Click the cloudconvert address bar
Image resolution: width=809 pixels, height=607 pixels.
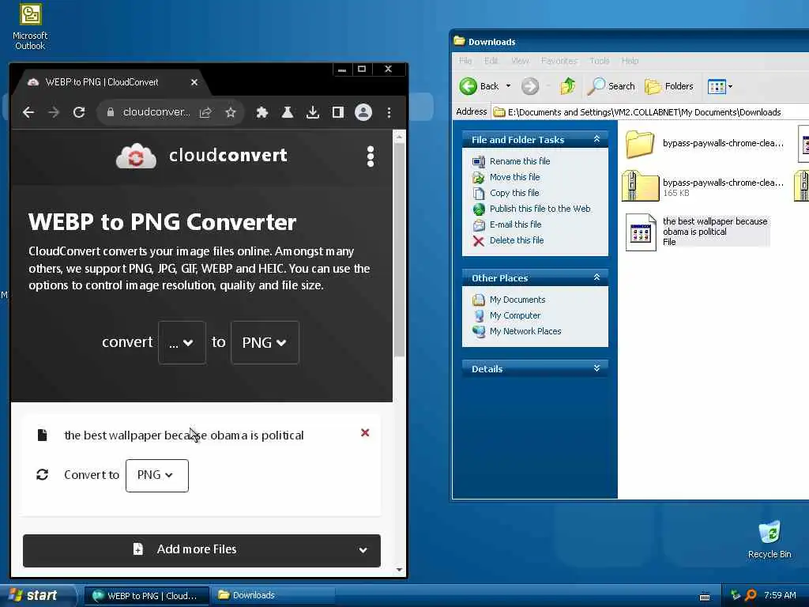156,112
